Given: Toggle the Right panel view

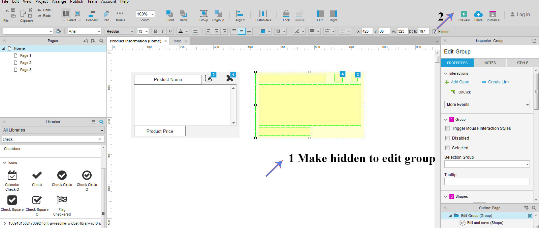Looking at the screenshot, I should pos(334,16).
